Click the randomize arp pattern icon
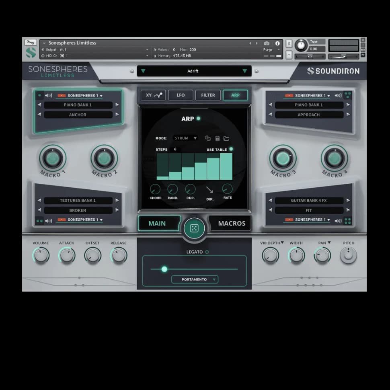Screen dimensions: 390x390 click(x=207, y=138)
